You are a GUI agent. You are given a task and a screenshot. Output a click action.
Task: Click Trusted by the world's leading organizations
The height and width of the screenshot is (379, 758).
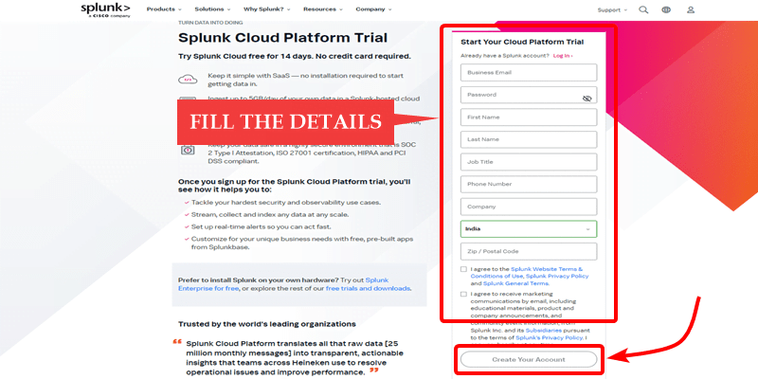pos(267,324)
